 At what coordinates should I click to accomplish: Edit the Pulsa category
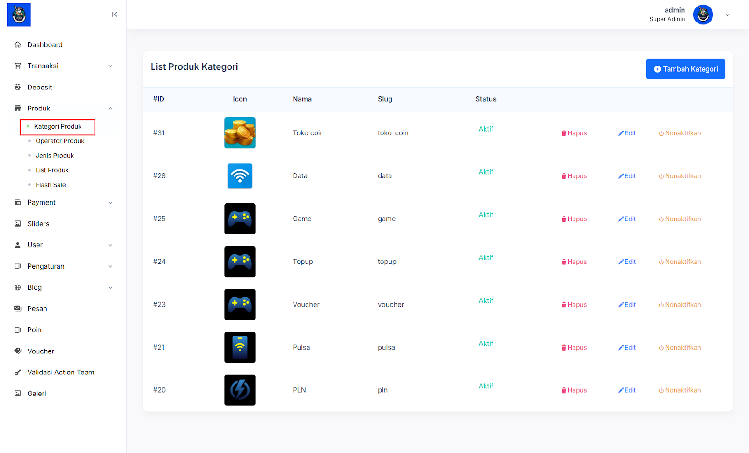click(627, 348)
